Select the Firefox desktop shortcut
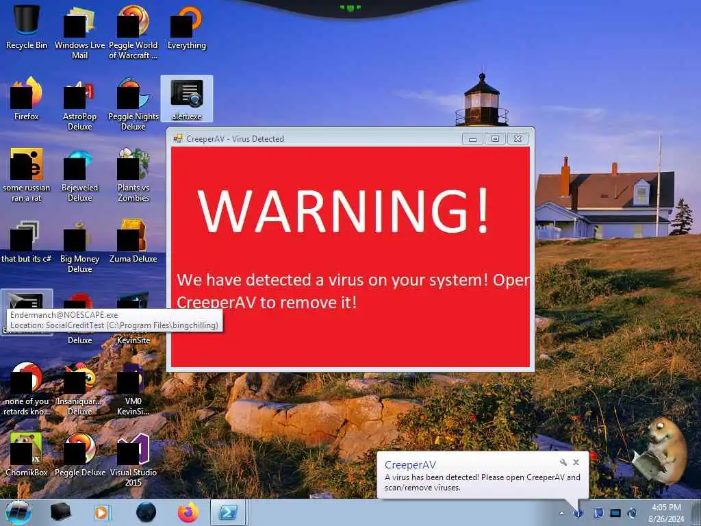Viewport: 701px width, 526px height. click(27, 99)
